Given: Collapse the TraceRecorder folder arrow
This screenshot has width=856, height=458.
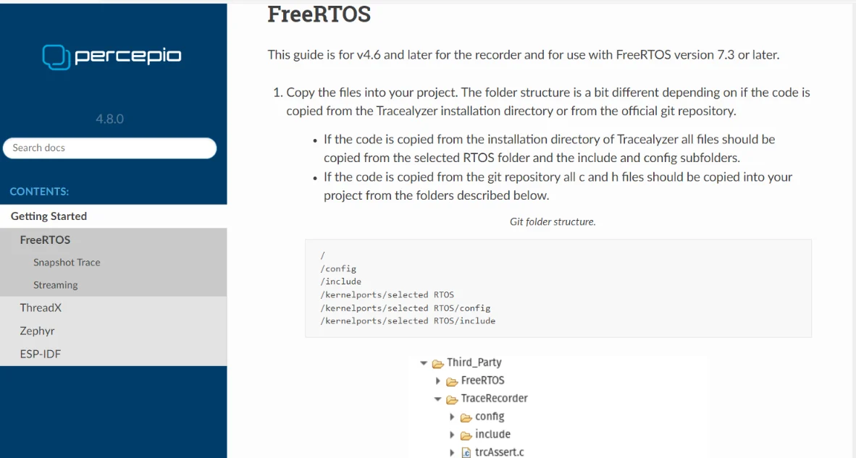Looking at the screenshot, I should click(437, 399).
